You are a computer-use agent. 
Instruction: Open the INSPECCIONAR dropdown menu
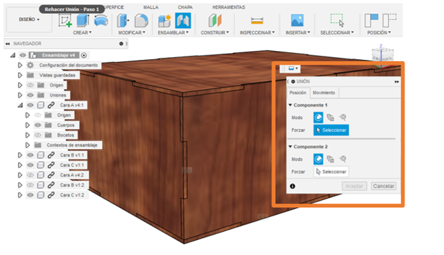pyautogui.click(x=257, y=33)
